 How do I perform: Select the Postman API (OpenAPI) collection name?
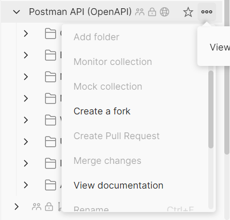click(x=80, y=12)
